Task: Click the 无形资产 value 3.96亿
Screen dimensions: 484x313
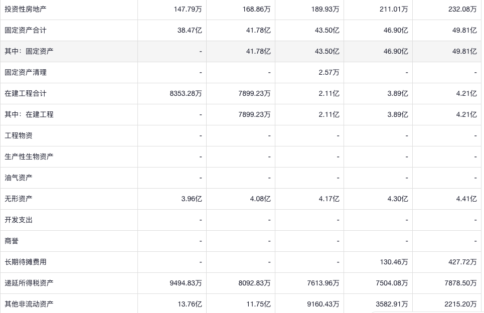Action: pyautogui.click(x=192, y=199)
